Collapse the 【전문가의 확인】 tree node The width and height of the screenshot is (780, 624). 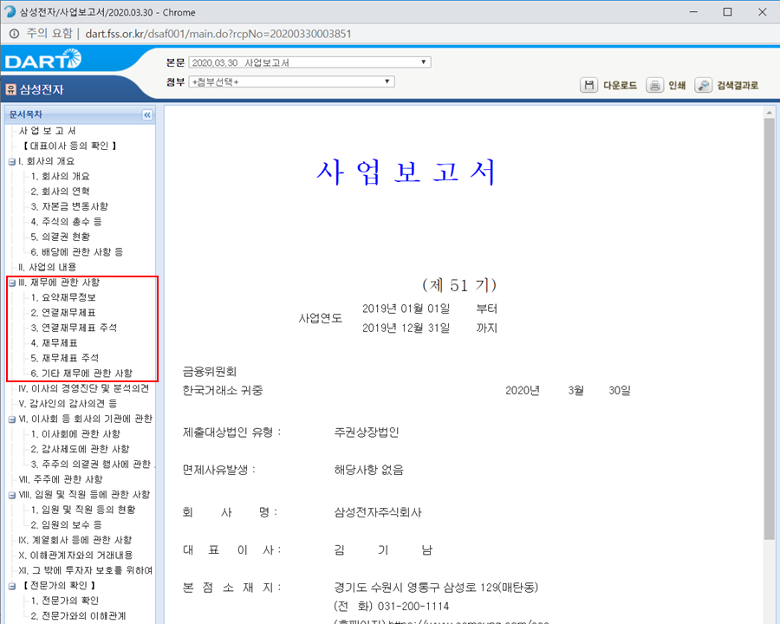pyautogui.click(x=12, y=587)
